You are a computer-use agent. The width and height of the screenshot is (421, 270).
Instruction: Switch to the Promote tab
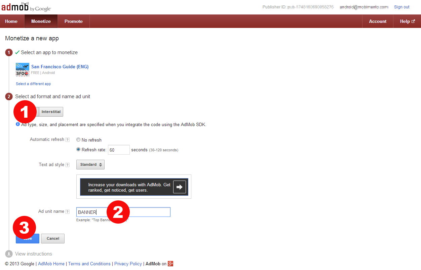74,21
